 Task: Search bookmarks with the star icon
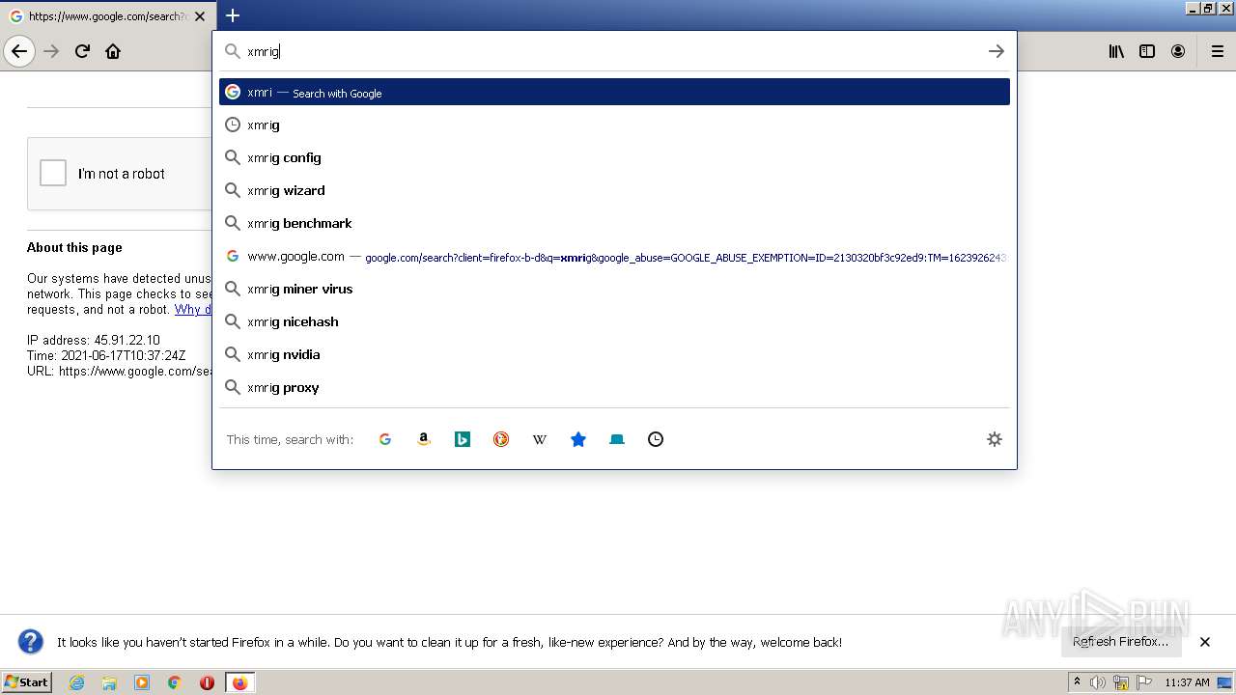tap(578, 439)
